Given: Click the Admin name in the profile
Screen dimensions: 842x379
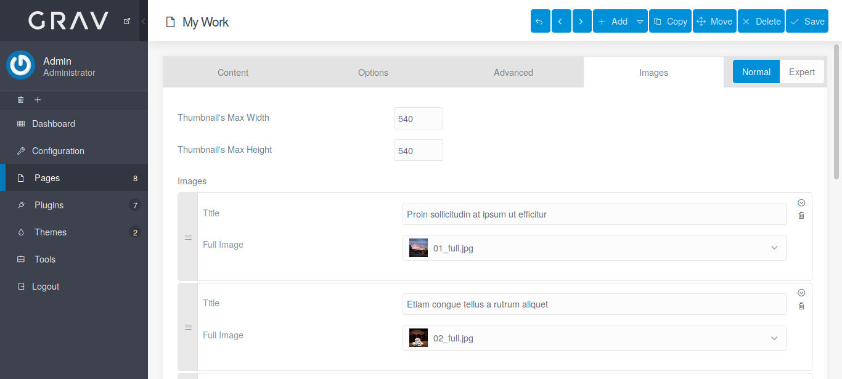Looking at the screenshot, I should 57,61.
